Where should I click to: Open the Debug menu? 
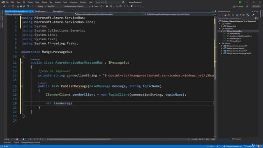point(44,2)
